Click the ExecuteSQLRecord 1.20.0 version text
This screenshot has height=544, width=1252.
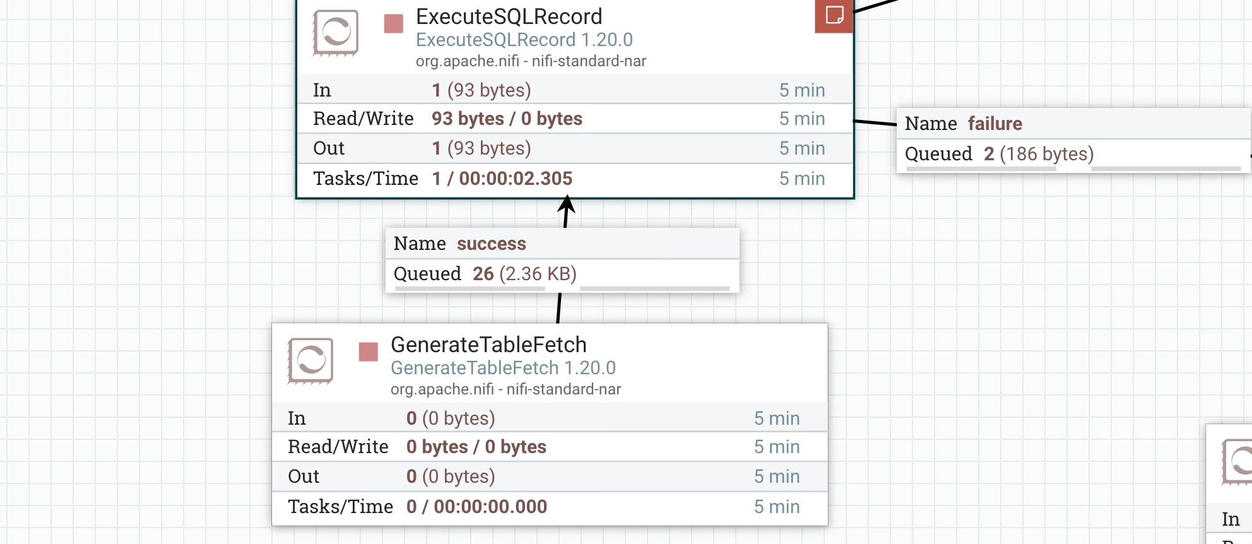point(524,40)
